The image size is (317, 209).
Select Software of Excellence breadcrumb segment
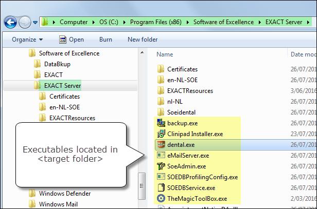click(x=223, y=22)
